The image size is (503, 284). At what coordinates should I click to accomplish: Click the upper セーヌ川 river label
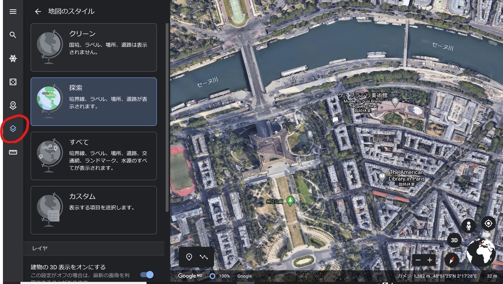(x=443, y=46)
